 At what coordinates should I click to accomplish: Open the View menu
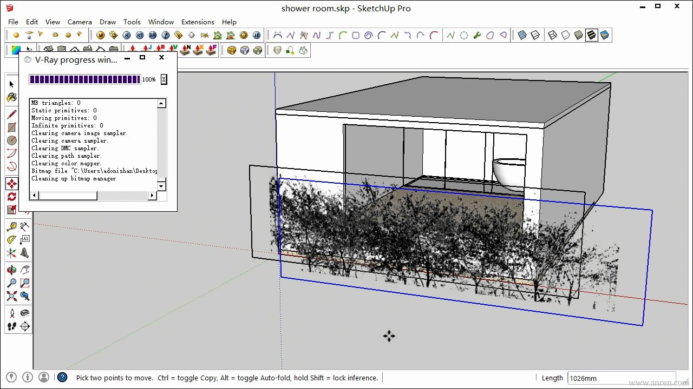53,22
